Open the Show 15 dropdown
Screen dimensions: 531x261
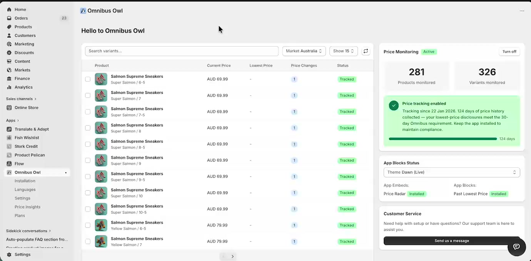point(344,51)
